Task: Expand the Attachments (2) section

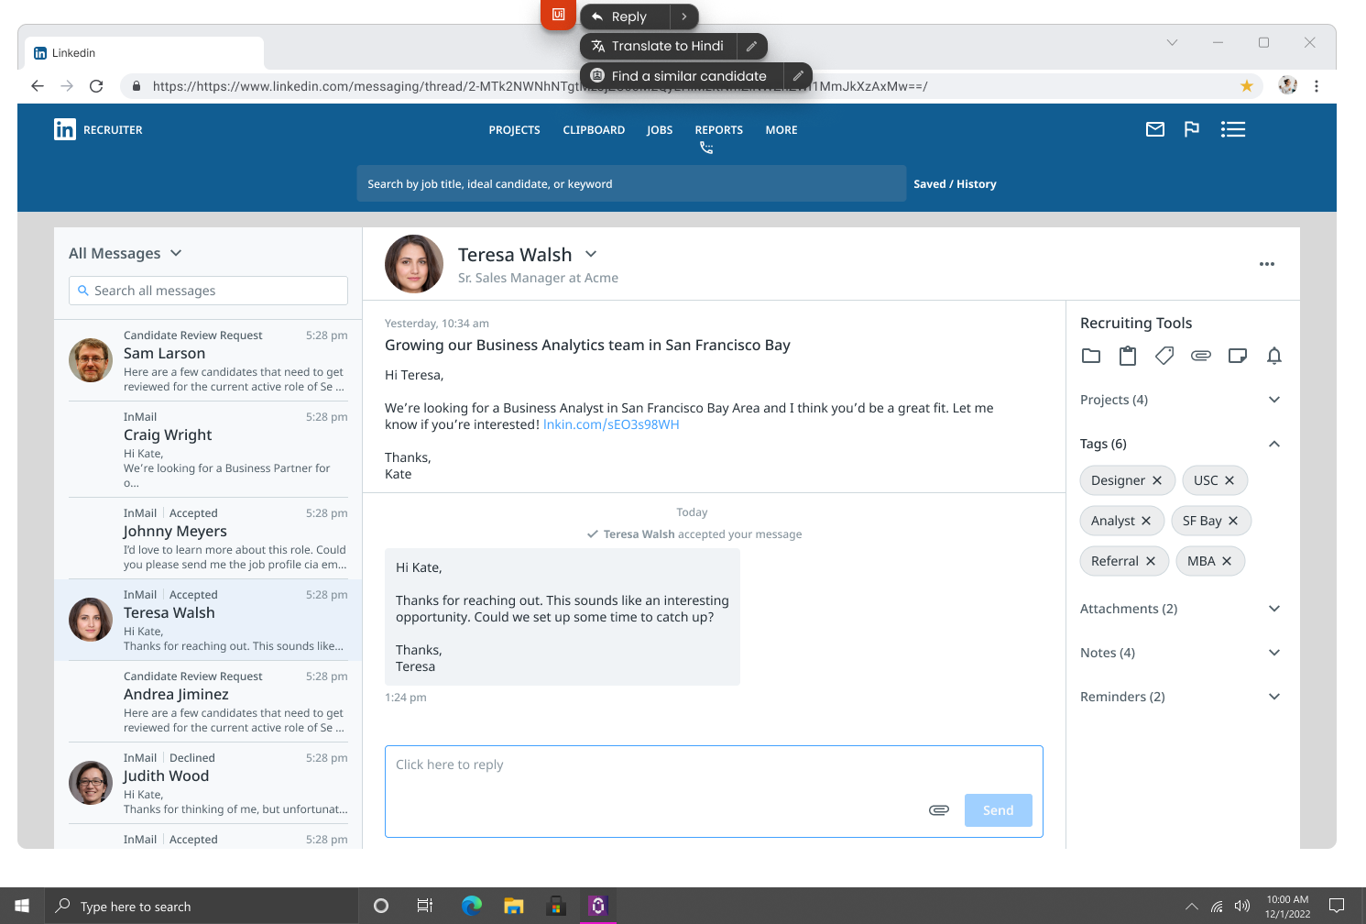Action: pyautogui.click(x=1274, y=609)
